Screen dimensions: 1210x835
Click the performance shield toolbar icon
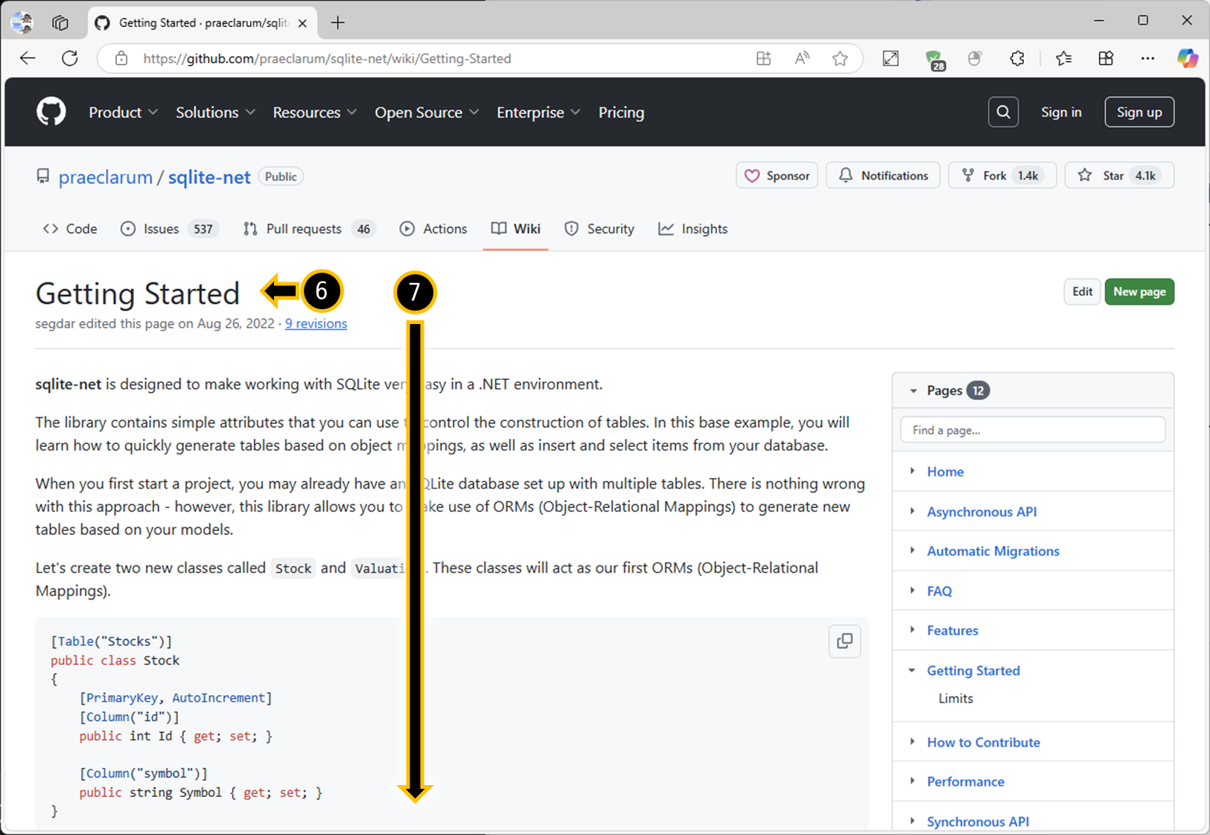point(975,58)
